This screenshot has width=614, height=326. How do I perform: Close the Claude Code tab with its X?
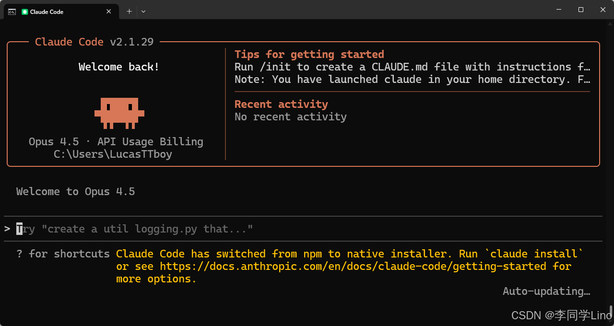click(108, 12)
